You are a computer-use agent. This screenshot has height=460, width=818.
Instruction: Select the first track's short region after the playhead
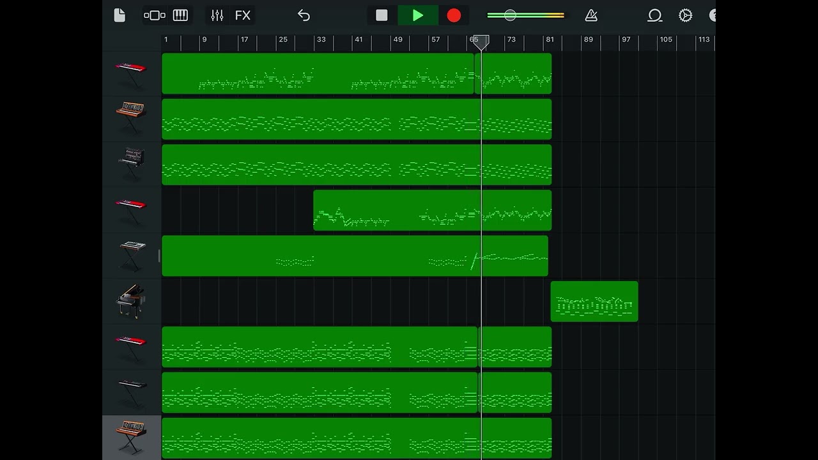pyautogui.click(x=513, y=73)
